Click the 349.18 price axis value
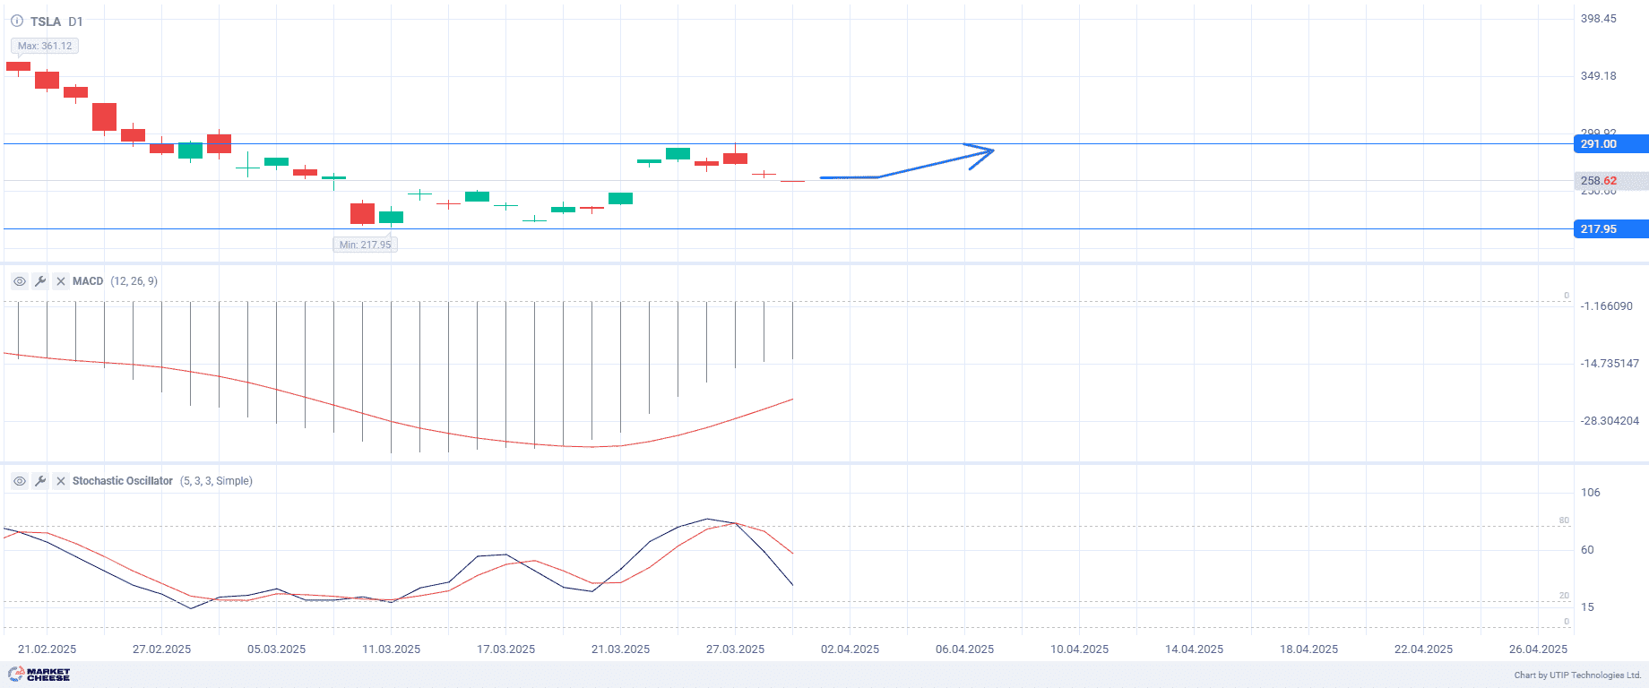The image size is (1649, 688). (x=1599, y=76)
